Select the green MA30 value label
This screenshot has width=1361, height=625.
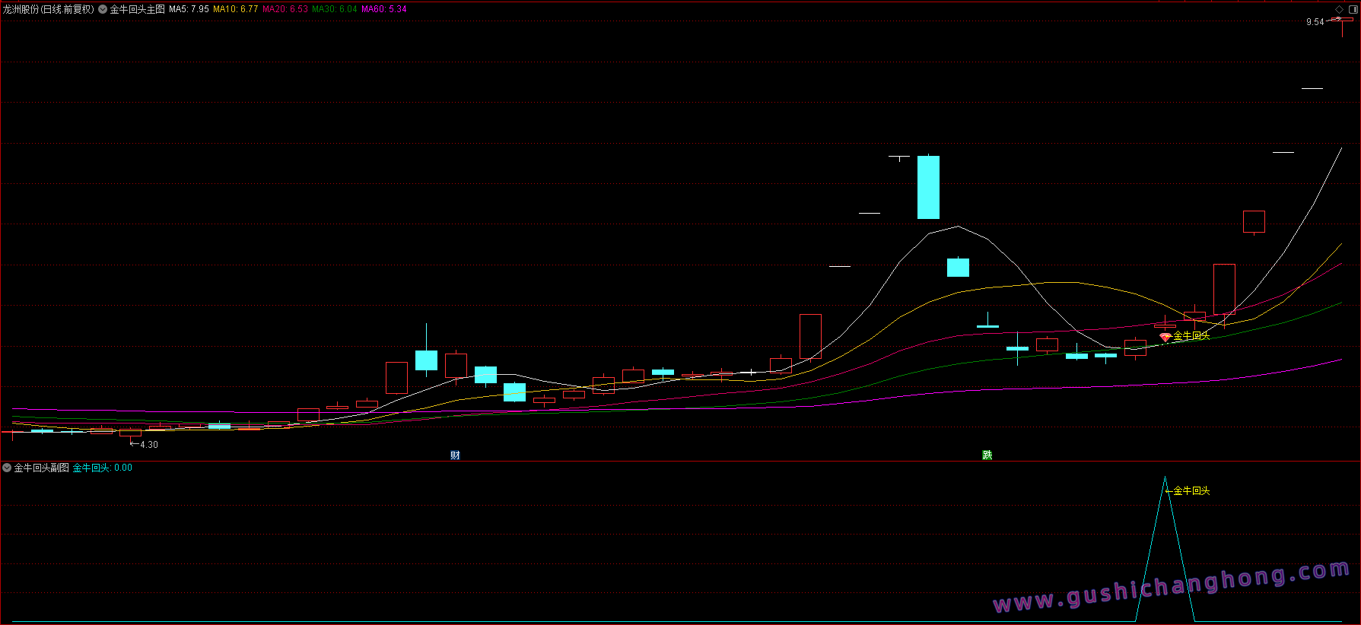click(x=334, y=9)
